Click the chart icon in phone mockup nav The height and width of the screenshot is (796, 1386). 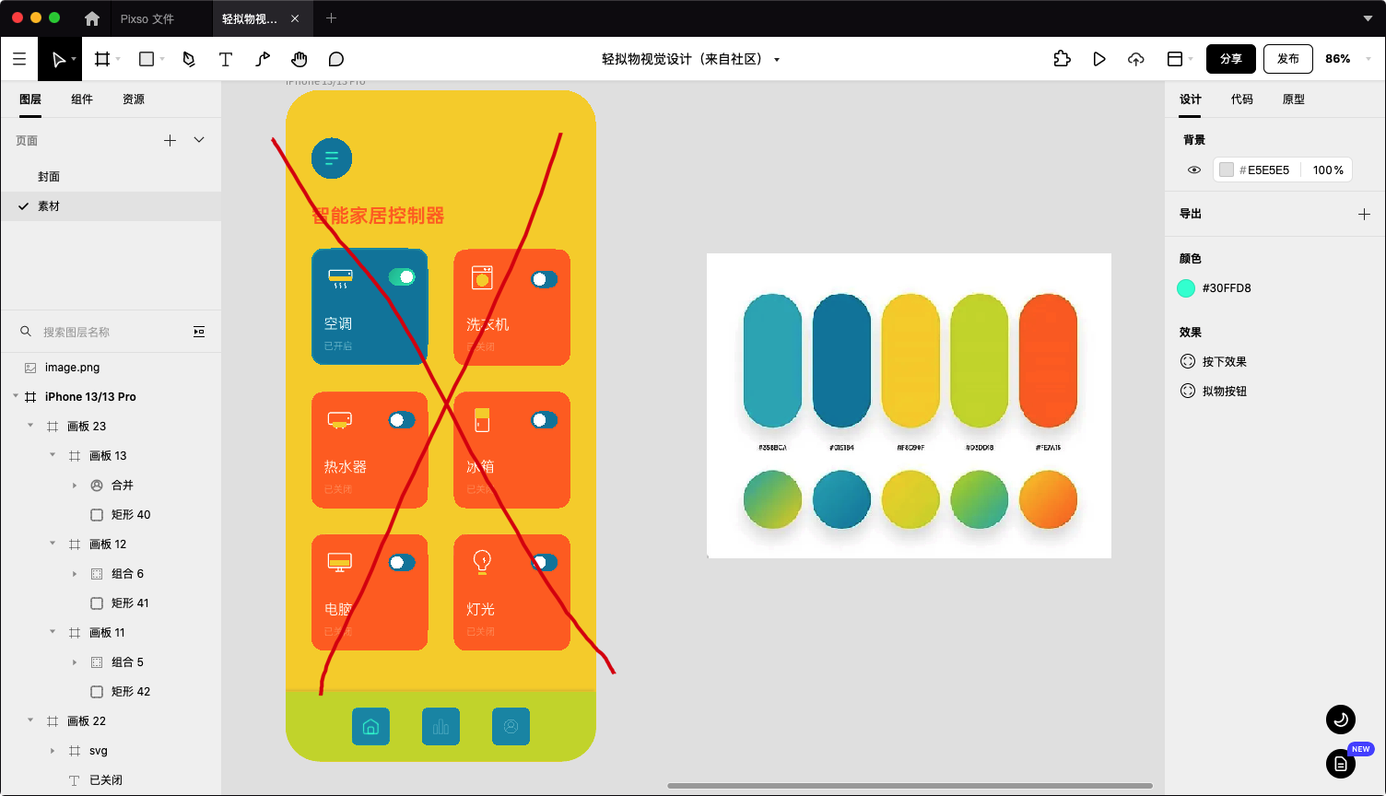pyautogui.click(x=440, y=727)
